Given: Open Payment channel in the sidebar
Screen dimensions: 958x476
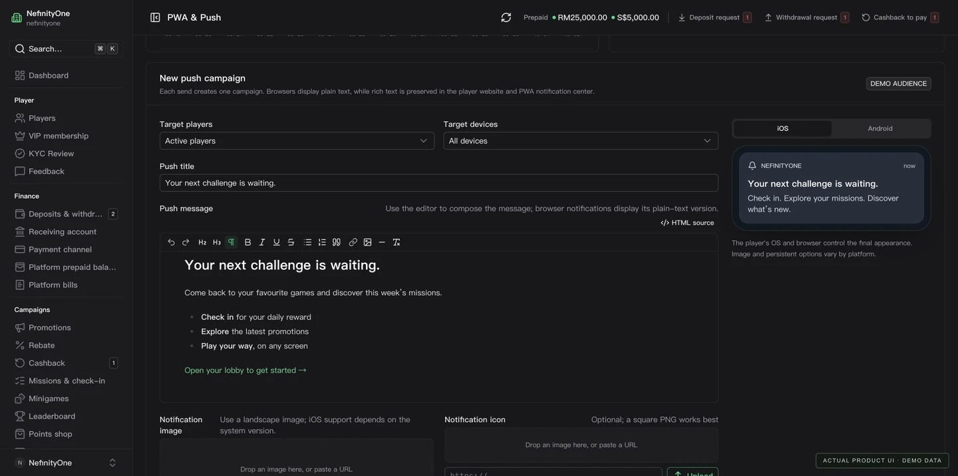Looking at the screenshot, I should click(66, 249).
